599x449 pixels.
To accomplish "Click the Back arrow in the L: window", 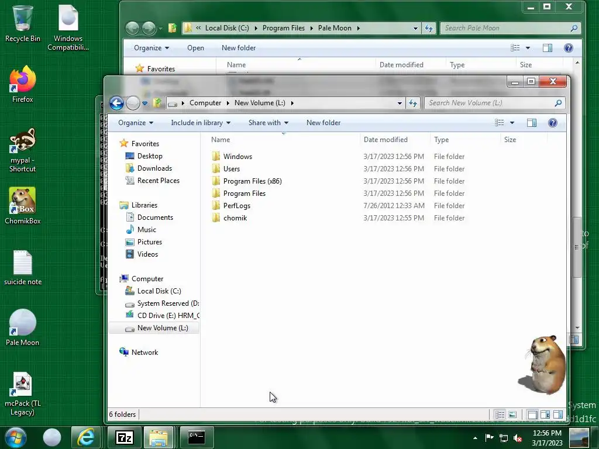I will coord(116,103).
